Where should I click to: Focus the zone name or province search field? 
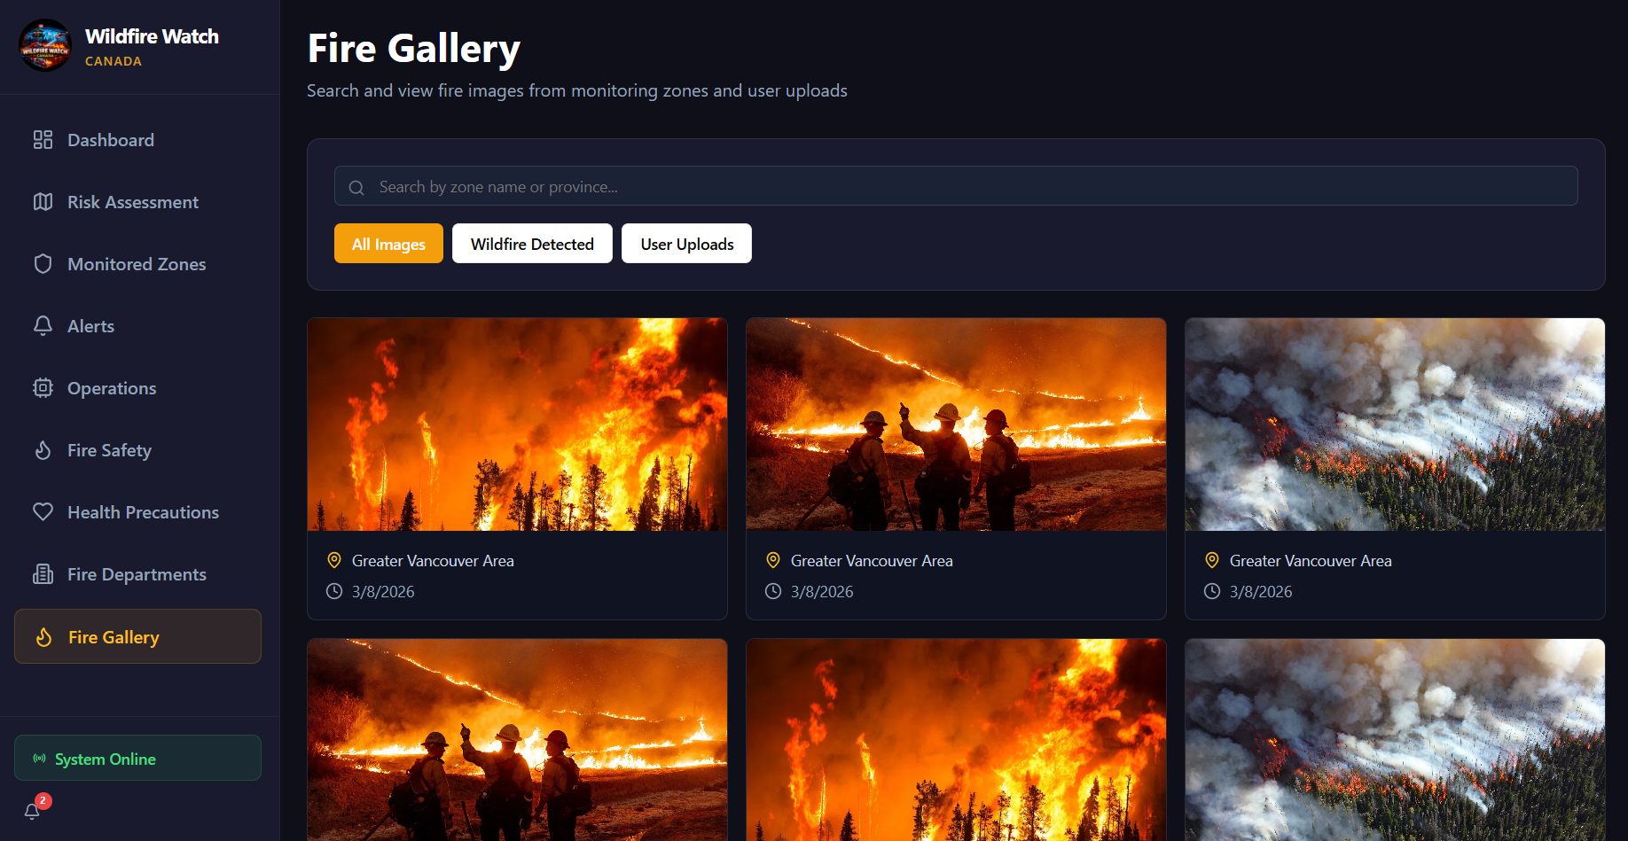click(x=956, y=186)
